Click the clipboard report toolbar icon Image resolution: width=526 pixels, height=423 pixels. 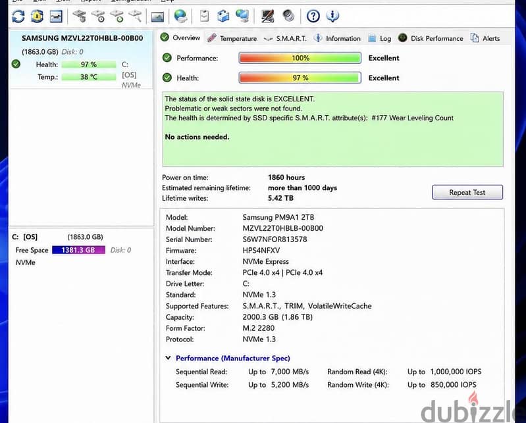(204, 16)
